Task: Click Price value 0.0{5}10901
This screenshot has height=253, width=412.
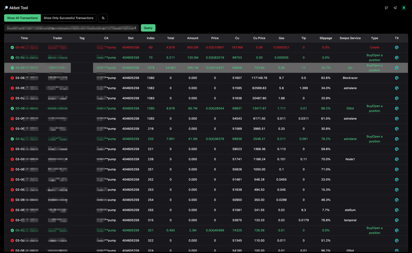Action: [x=215, y=47]
